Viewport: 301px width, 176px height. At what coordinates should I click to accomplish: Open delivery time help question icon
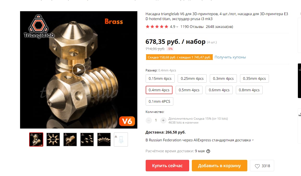pyautogui.click(x=208, y=151)
